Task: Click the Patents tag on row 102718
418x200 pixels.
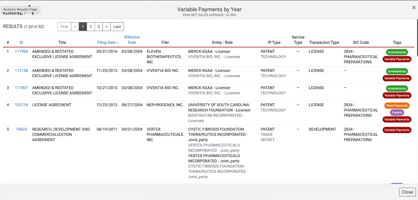Action: (x=397, y=113)
